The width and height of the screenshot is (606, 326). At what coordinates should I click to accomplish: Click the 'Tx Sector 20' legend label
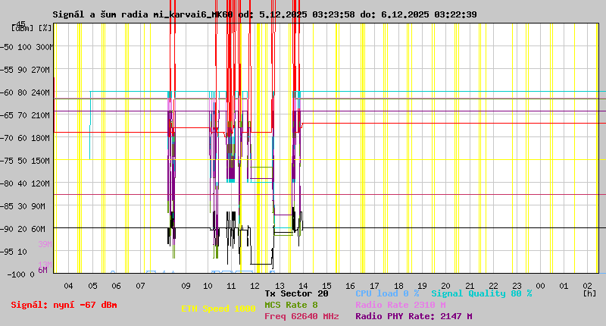click(296, 293)
